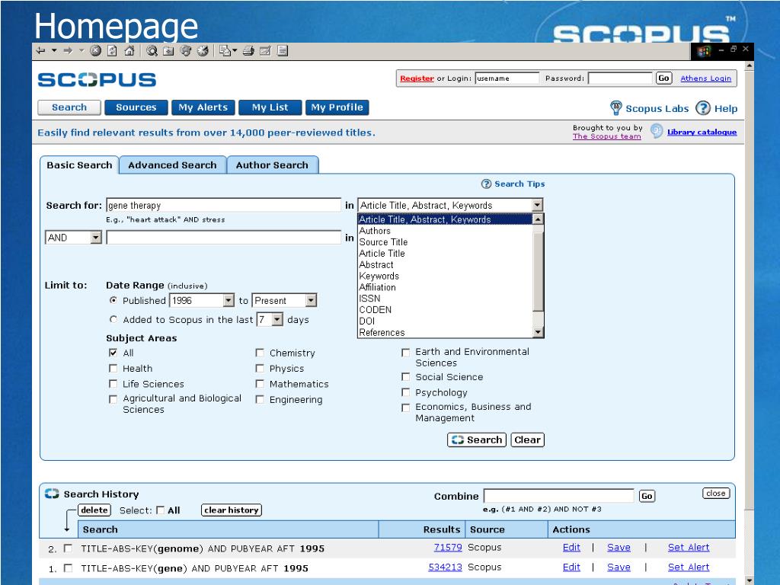Open the Mail icon dropdown arrow
The width and height of the screenshot is (780, 585).
point(235,51)
